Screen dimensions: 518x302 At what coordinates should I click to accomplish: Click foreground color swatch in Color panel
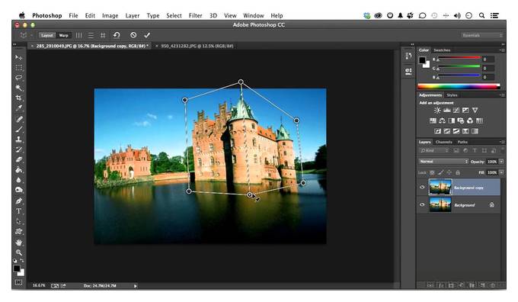(422, 60)
